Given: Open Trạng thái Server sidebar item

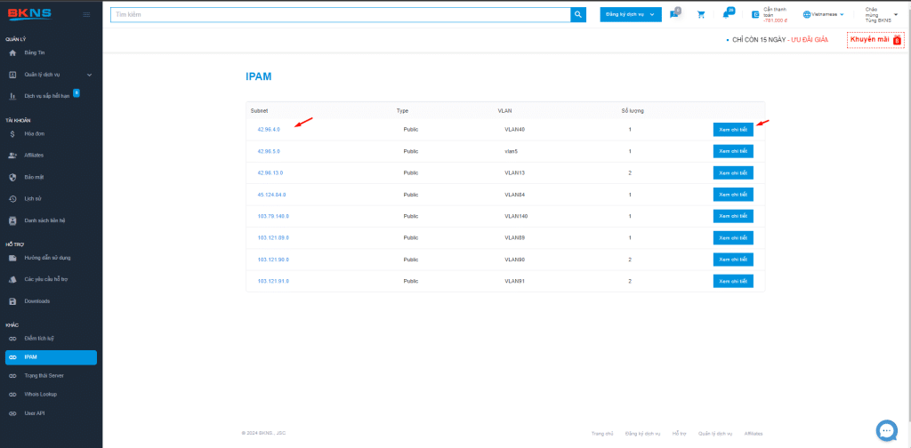Looking at the screenshot, I should pyautogui.click(x=44, y=375).
